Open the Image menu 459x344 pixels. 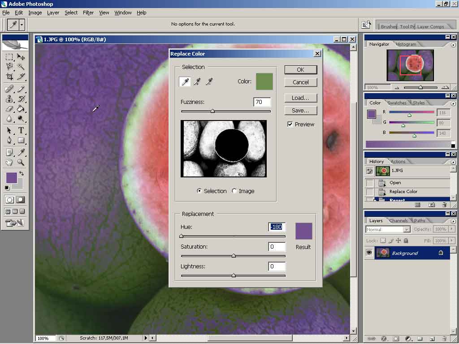click(x=35, y=13)
